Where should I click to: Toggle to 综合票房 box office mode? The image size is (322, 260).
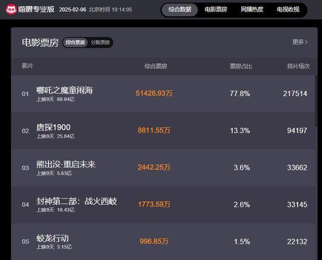(x=75, y=43)
